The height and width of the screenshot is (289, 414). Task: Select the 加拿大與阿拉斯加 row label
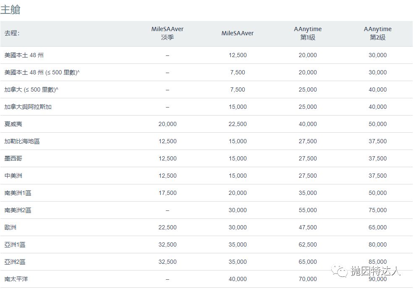pos(28,107)
